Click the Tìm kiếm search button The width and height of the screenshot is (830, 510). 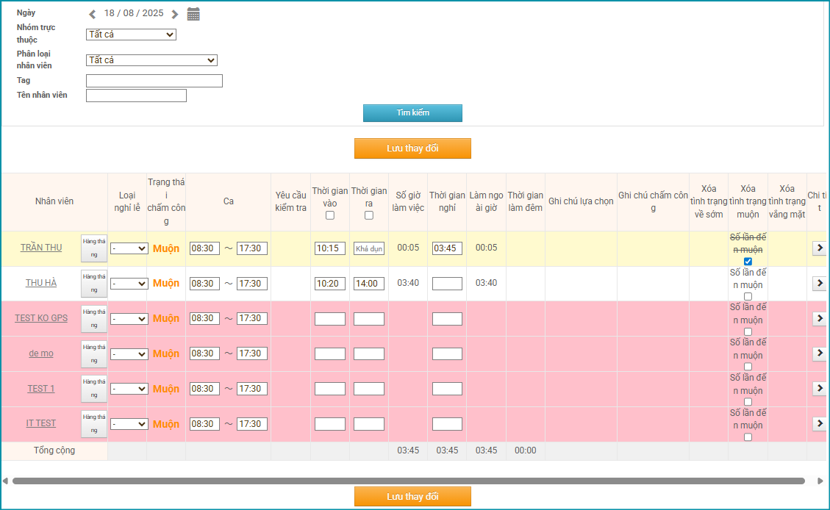(x=412, y=113)
